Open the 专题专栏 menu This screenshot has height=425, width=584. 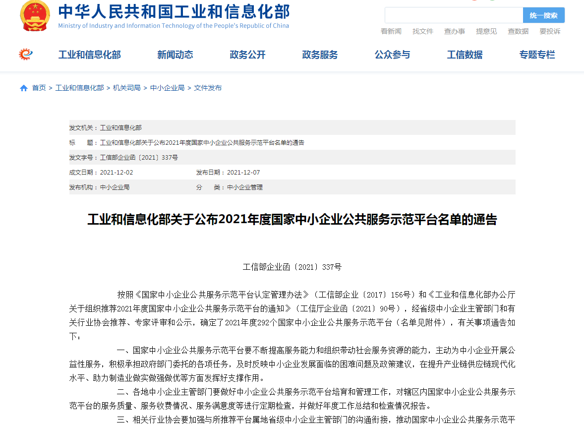537,55
